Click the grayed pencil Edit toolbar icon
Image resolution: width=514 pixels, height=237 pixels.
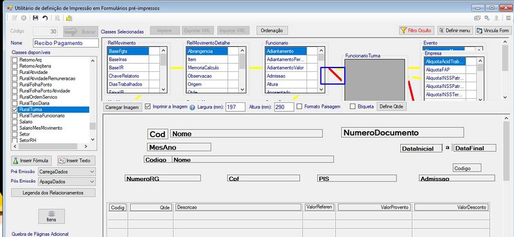point(14,19)
